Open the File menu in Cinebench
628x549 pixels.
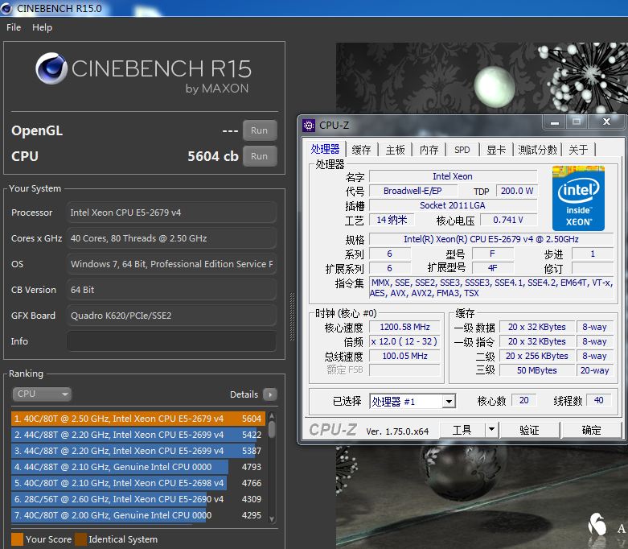[x=14, y=27]
